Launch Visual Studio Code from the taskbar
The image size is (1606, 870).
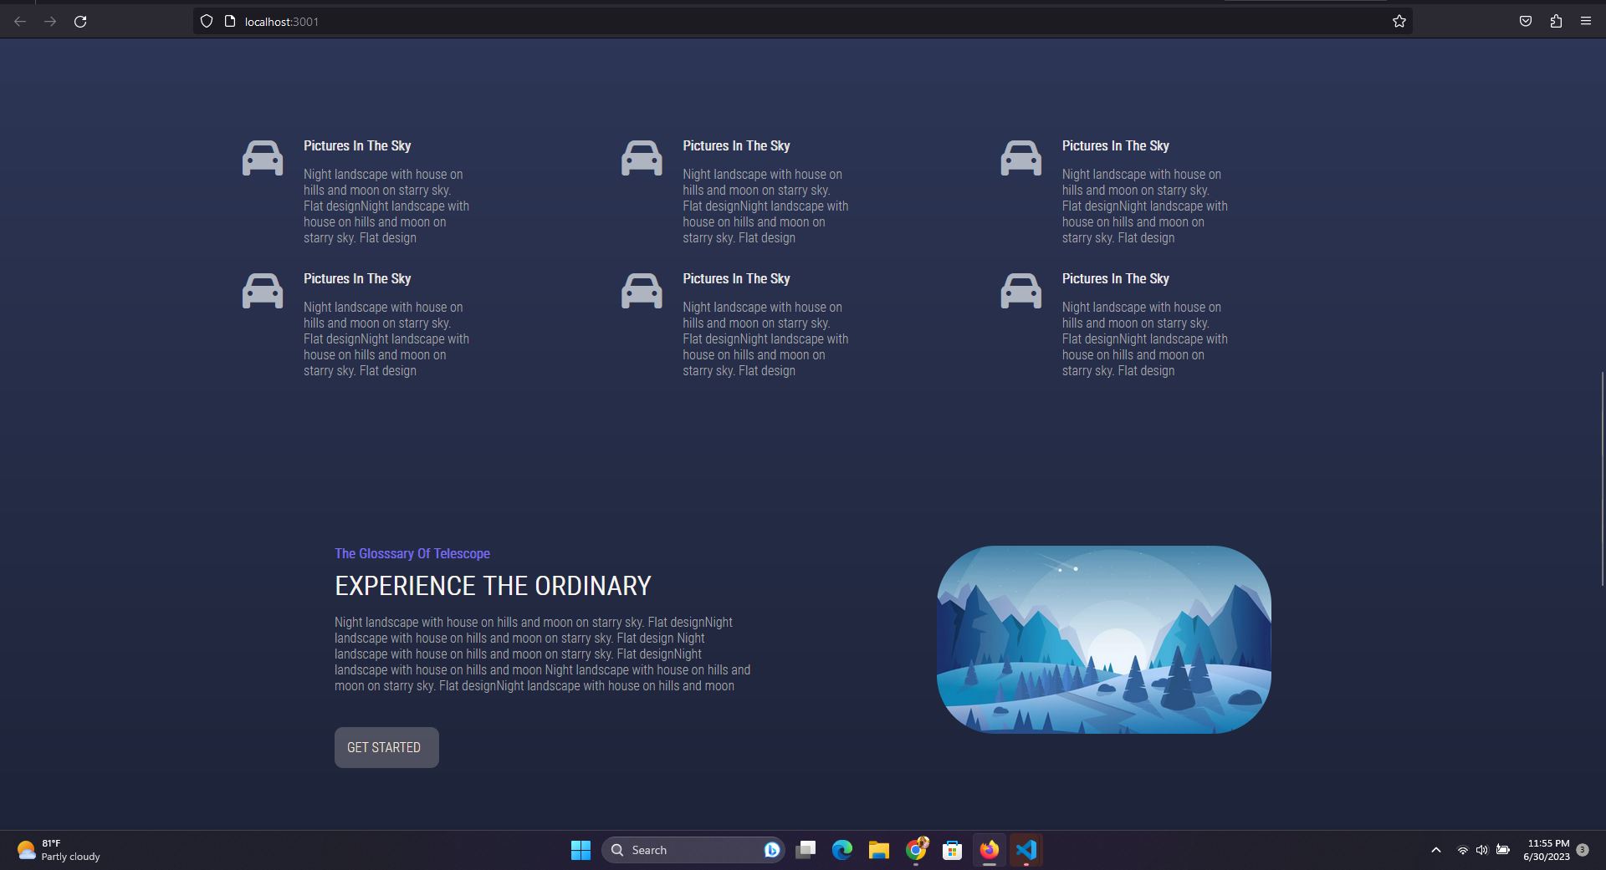pos(1026,850)
